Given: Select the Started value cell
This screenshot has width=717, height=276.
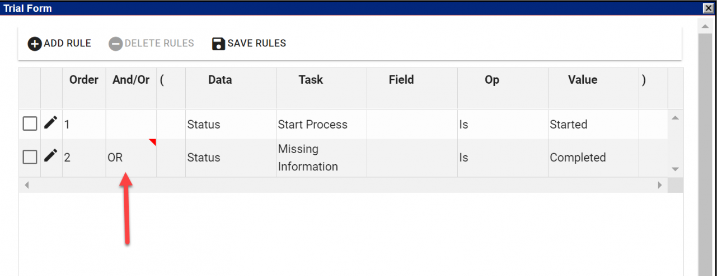Looking at the screenshot, I should [x=592, y=125].
